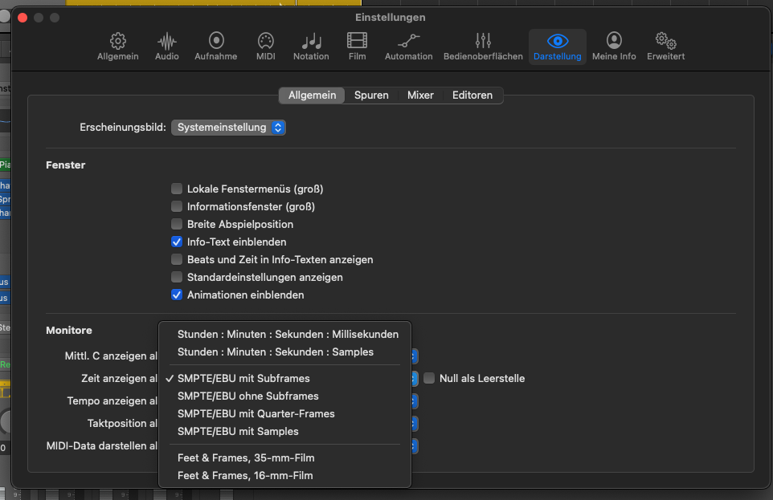
Task: Enable Lokale Fenstermenüs (groß) checkbox
Action: coord(177,189)
